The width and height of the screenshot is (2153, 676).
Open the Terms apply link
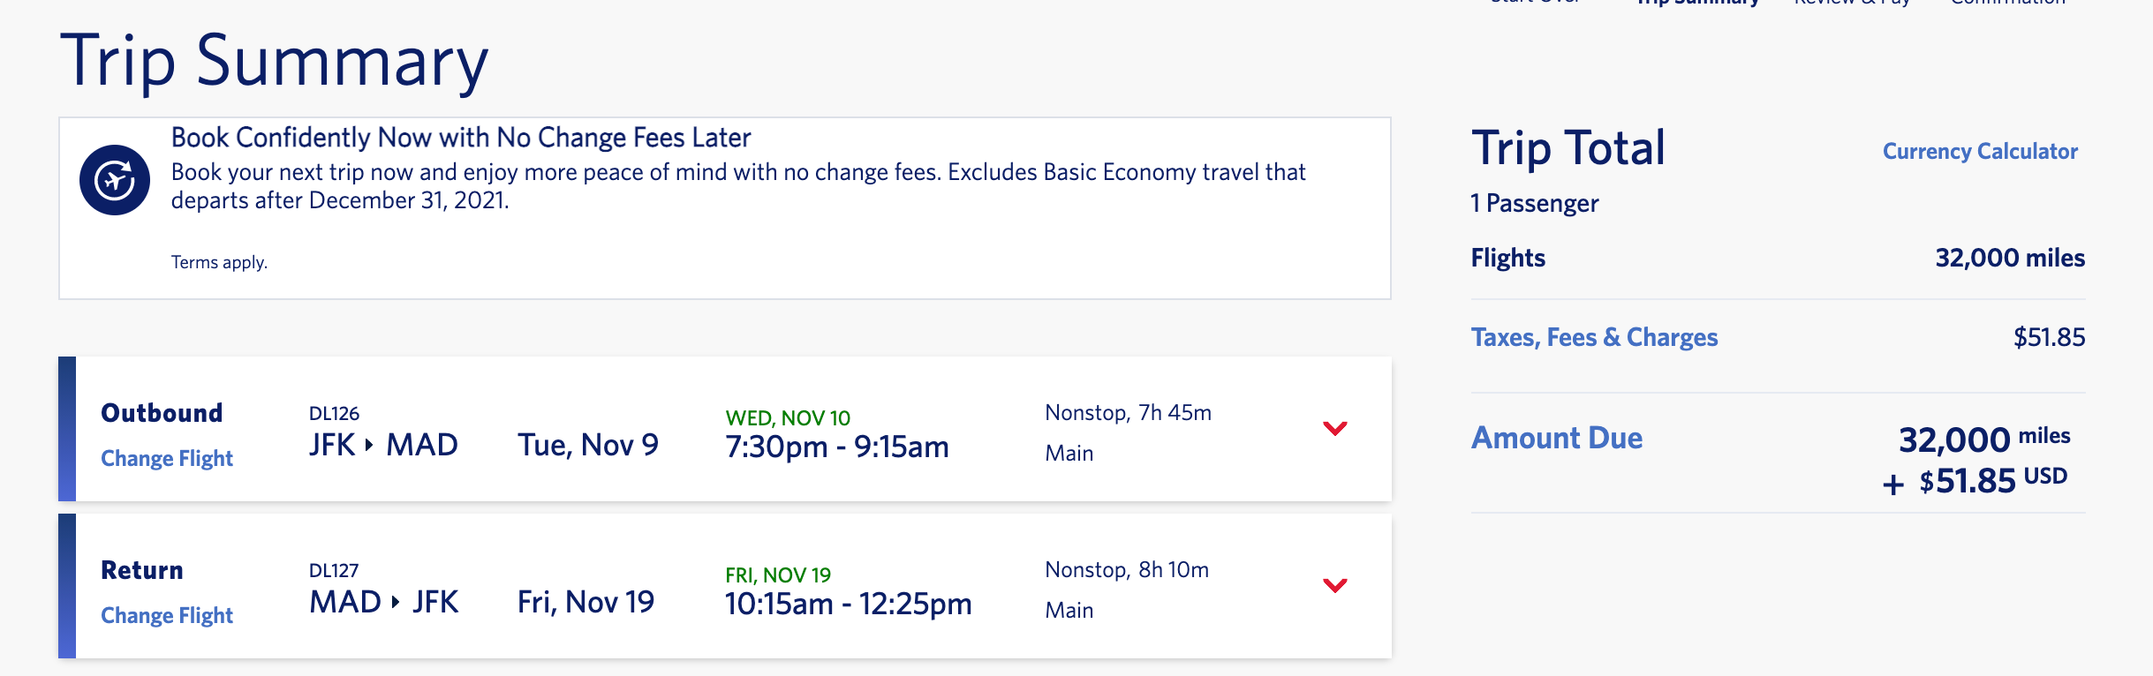219,262
